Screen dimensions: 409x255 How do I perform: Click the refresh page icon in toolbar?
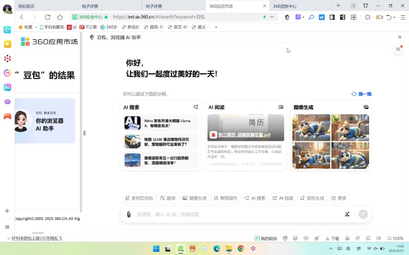(x=48, y=17)
